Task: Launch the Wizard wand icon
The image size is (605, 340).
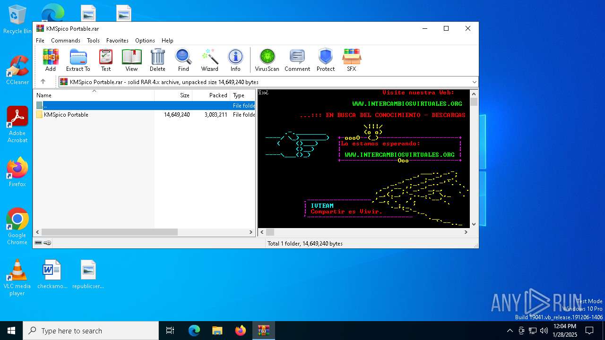Action: [x=209, y=60]
